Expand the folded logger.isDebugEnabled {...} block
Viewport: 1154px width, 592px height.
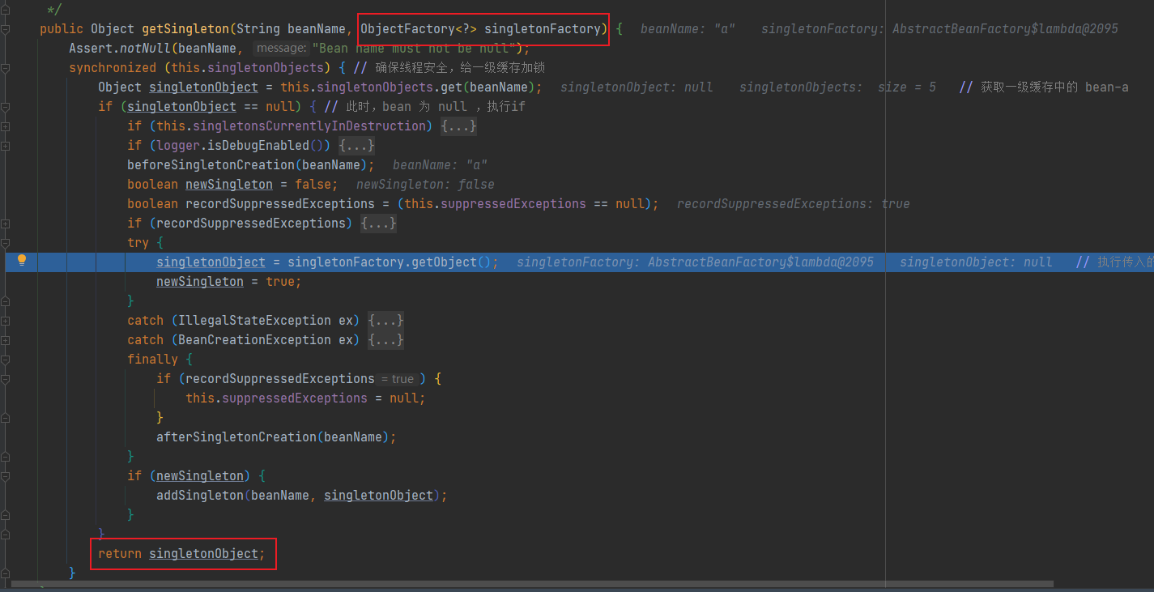356,146
